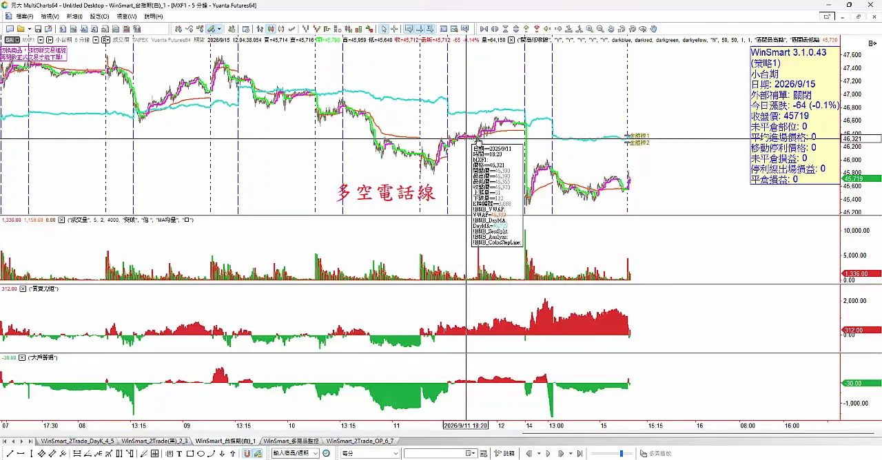Open the yellow folder icon in toolbar
Screen dimensions: 882x460
coord(21,29)
